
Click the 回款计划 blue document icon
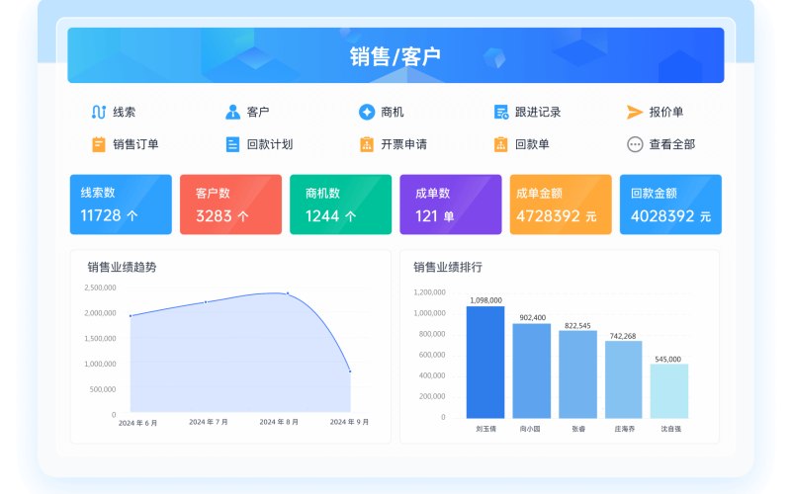pos(232,144)
